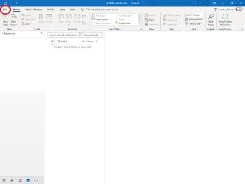Show more navigation options ellipsis
The height and width of the screenshot is (184, 245).
coord(36,180)
